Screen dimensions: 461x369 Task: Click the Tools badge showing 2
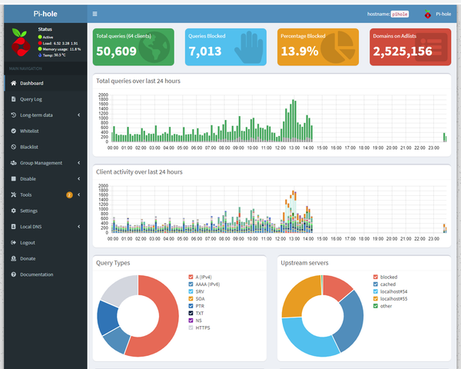pyautogui.click(x=69, y=194)
